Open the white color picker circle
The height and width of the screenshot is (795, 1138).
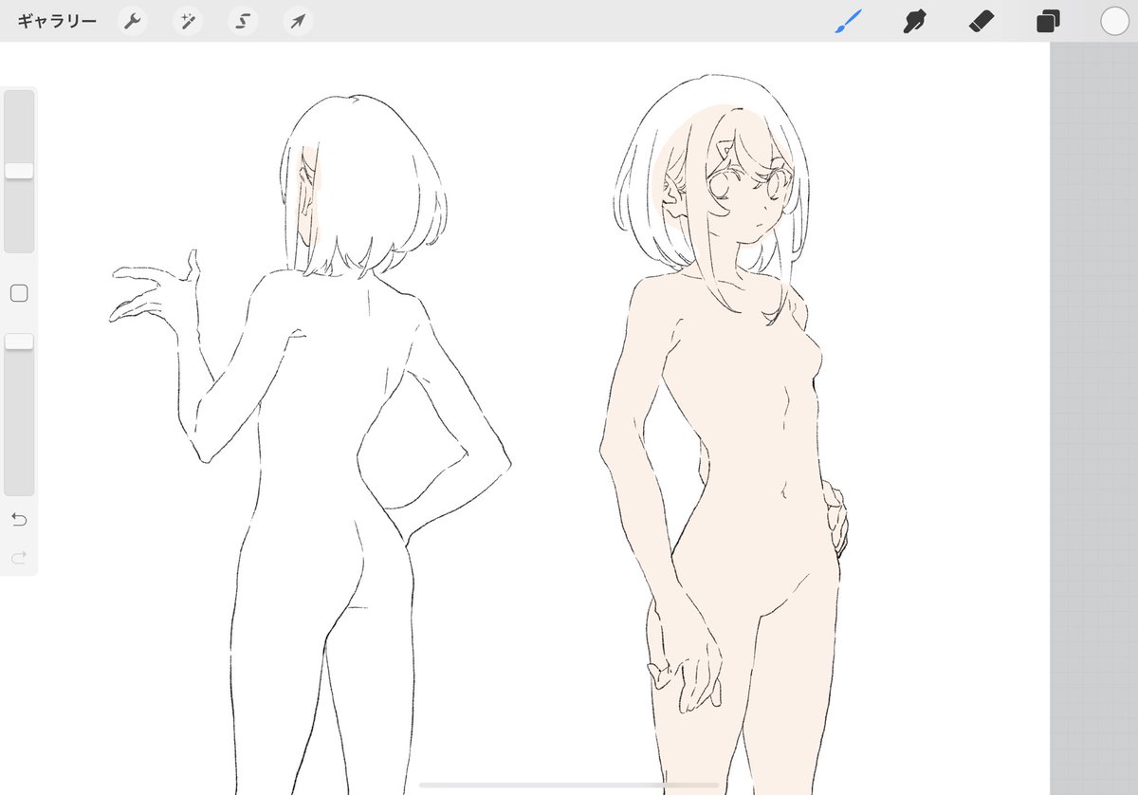(x=1114, y=21)
